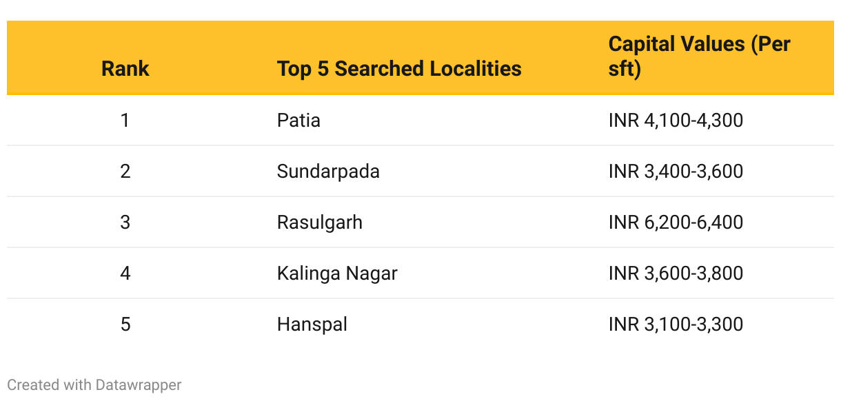The image size is (841, 401).
Task: Click the INR 3,400-3,600 value
Action: point(676,171)
